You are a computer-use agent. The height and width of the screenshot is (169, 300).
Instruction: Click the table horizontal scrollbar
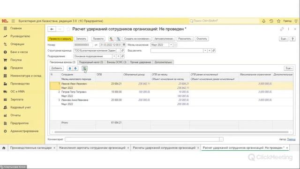(171, 132)
